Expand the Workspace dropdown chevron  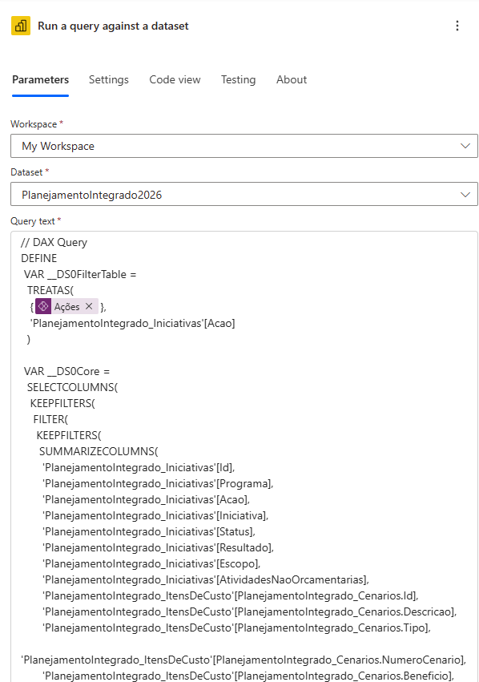(x=465, y=146)
